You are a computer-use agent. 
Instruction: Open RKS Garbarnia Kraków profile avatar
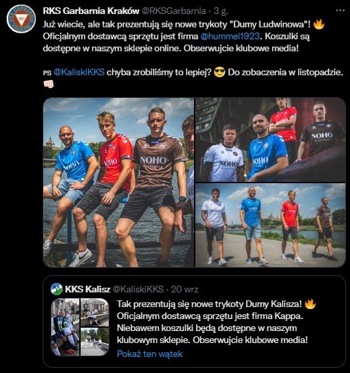coord(21,19)
